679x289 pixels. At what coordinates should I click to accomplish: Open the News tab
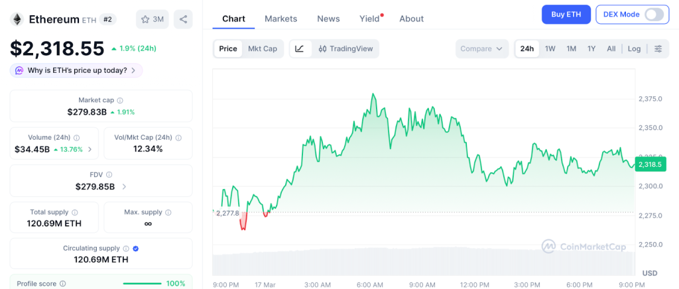[328, 19]
